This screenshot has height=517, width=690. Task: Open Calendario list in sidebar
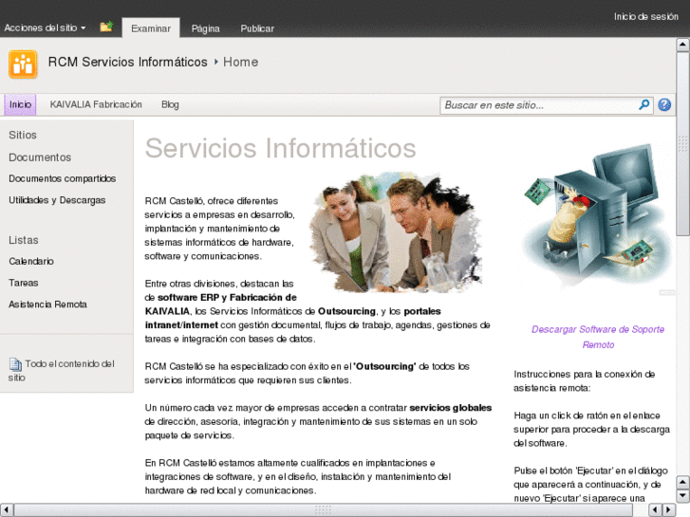[x=31, y=261]
